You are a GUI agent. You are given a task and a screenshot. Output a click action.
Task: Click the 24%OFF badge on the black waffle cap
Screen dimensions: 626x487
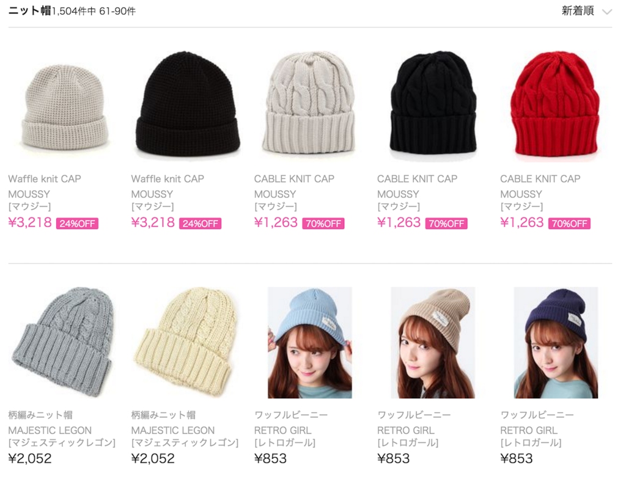(x=201, y=224)
